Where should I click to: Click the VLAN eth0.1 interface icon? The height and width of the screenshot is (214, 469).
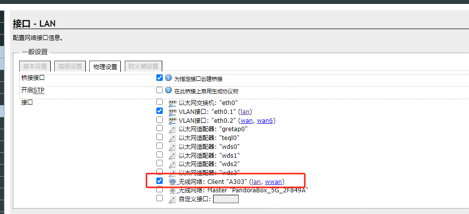click(x=173, y=112)
